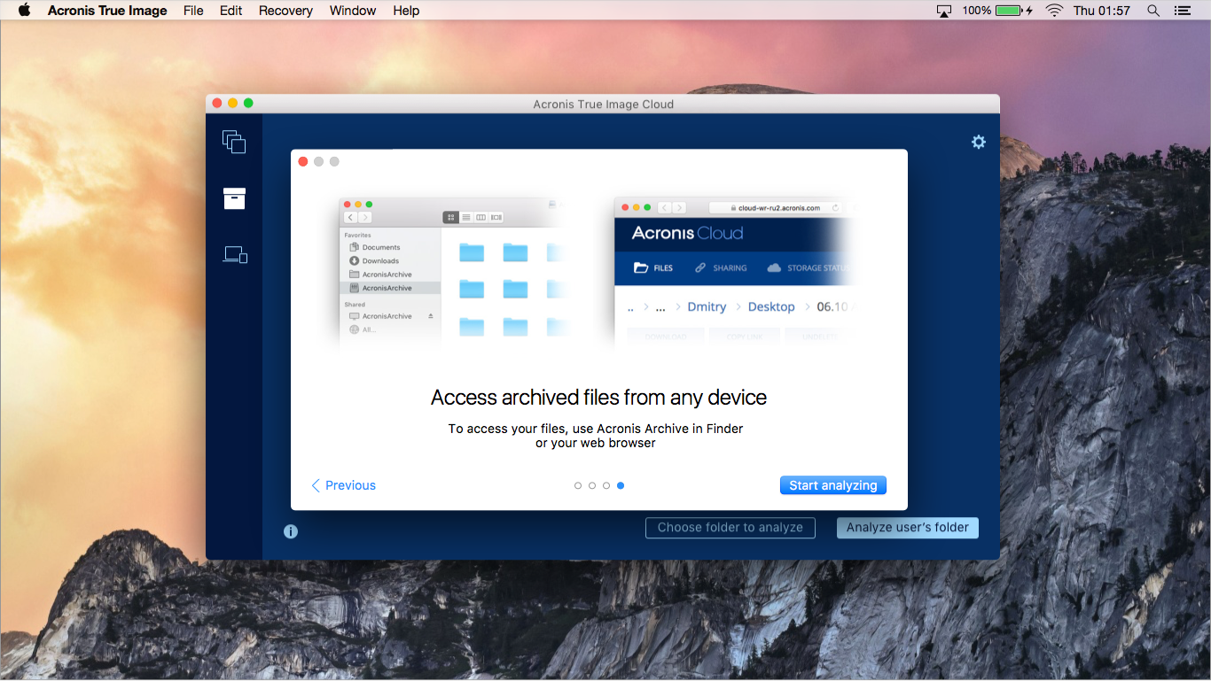Open the Archive box icon in the sidebar
The width and height of the screenshot is (1211, 681).
234,198
